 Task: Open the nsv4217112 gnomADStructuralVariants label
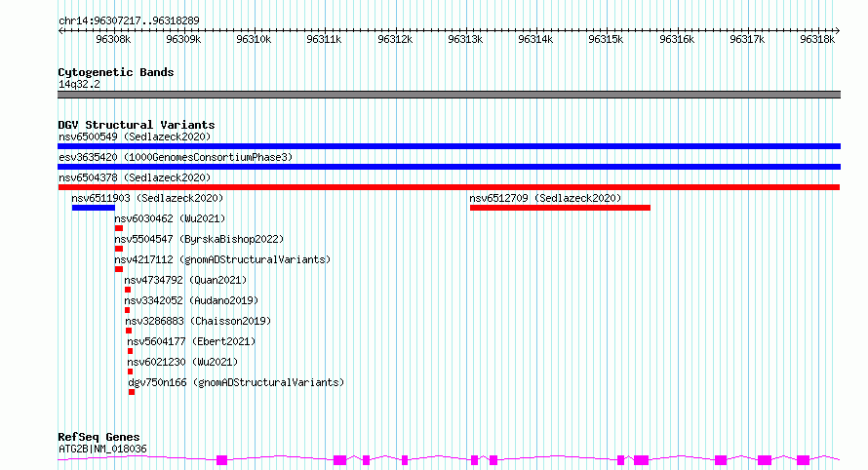(222, 259)
